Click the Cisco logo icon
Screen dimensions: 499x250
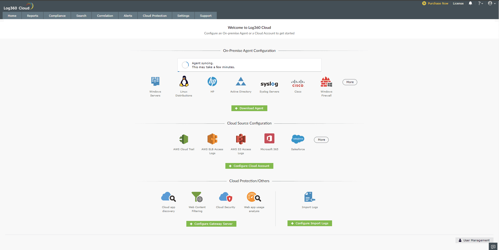coord(298,83)
